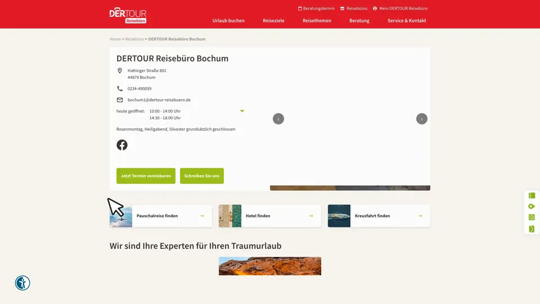
Task: Open the Hotel finden card
Action: coord(269,216)
